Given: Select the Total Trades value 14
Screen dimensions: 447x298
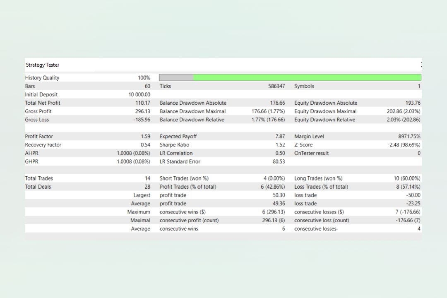Looking at the screenshot, I should click(x=147, y=178).
